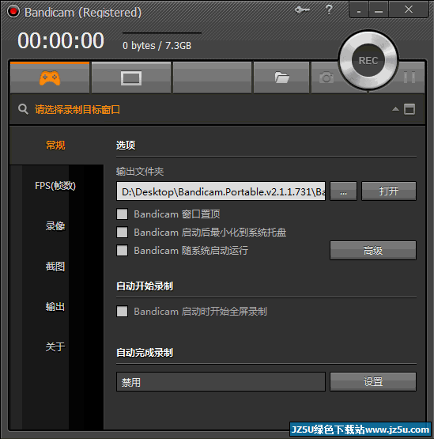Screen dimensions: 434x439
Task: Click the red Bandicam logo in title bar
Action: (13, 12)
